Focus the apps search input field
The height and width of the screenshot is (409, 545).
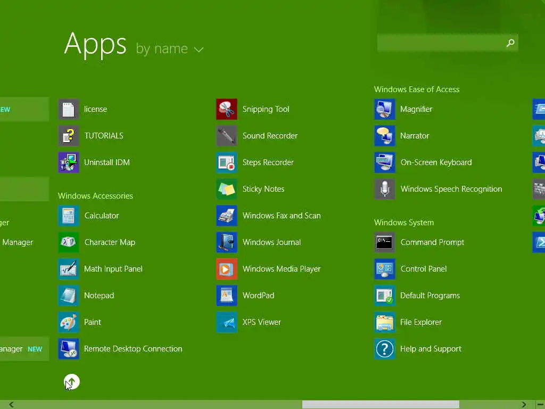tap(448, 43)
